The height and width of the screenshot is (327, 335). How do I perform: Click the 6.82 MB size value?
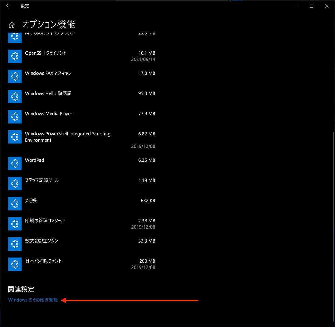tap(147, 133)
